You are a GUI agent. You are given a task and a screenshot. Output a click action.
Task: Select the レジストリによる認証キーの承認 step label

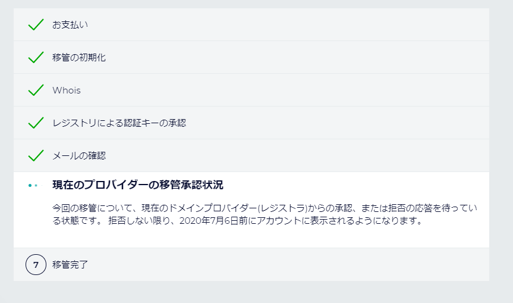(x=119, y=123)
